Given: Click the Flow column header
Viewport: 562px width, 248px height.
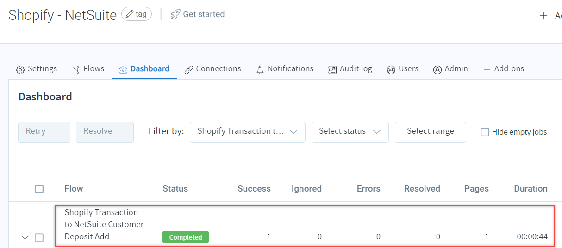Looking at the screenshot, I should [74, 189].
